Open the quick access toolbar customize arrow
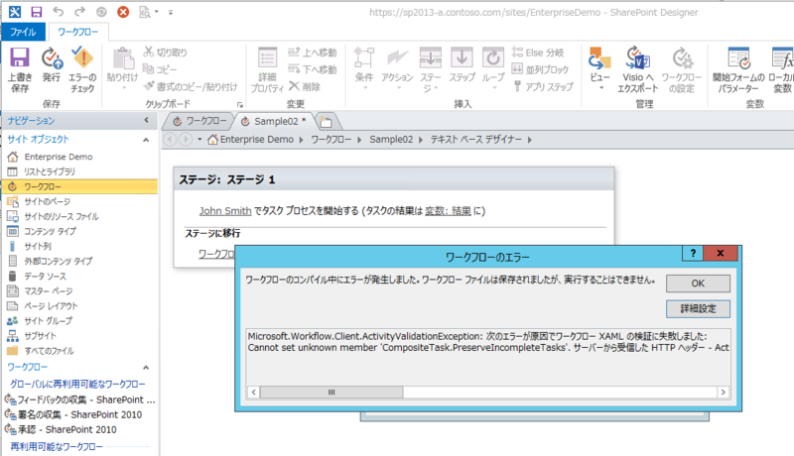The height and width of the screenshot is (456, 794). (x=171, y=12)
